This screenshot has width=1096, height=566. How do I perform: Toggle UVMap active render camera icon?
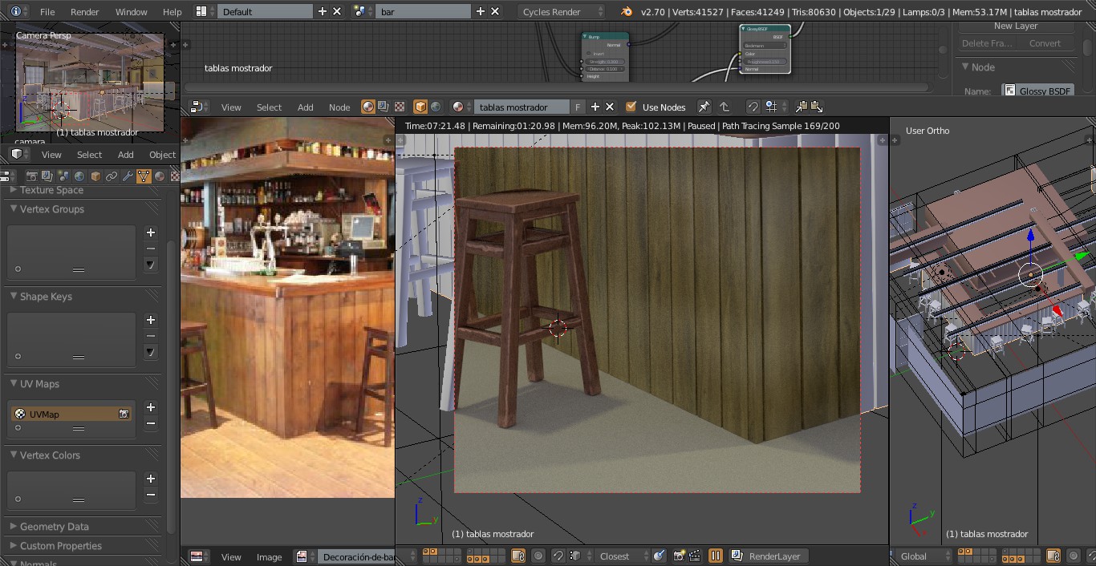124,414
